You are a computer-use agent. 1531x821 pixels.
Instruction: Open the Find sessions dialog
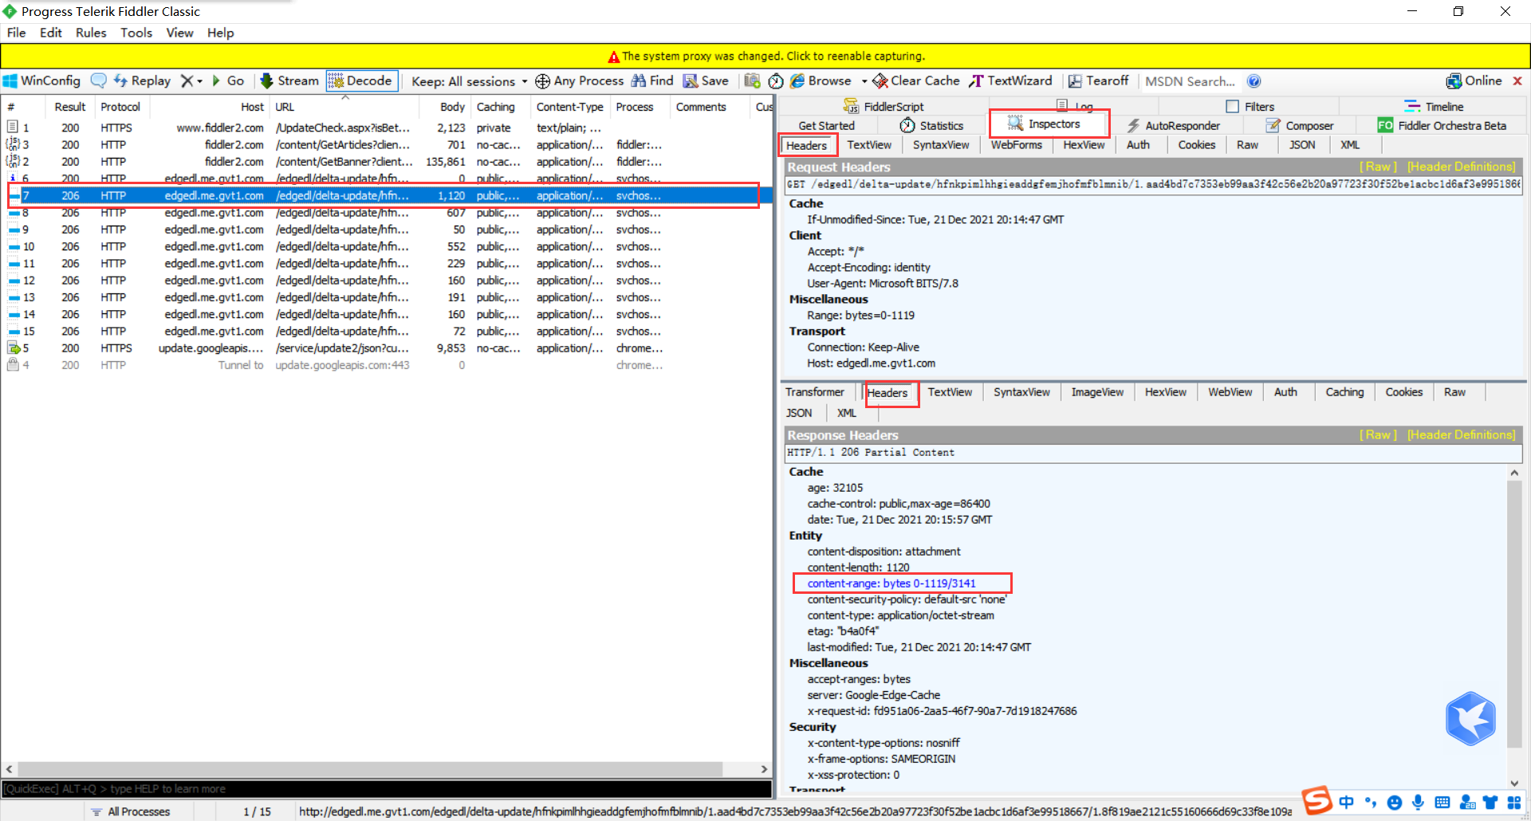tap(652, 81)
